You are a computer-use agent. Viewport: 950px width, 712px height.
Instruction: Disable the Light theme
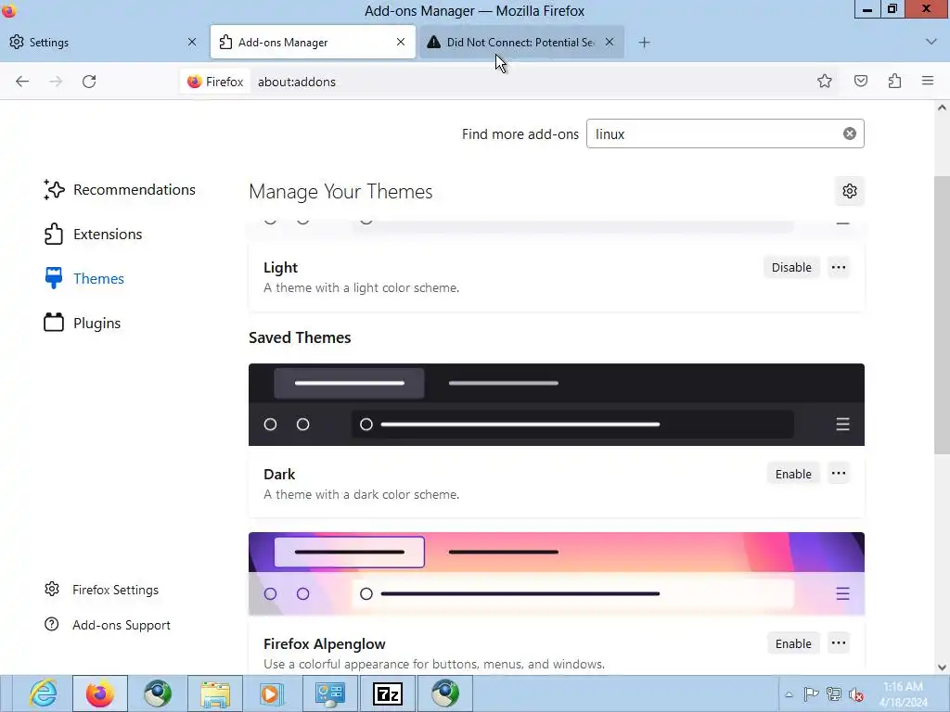coord(791,268)
